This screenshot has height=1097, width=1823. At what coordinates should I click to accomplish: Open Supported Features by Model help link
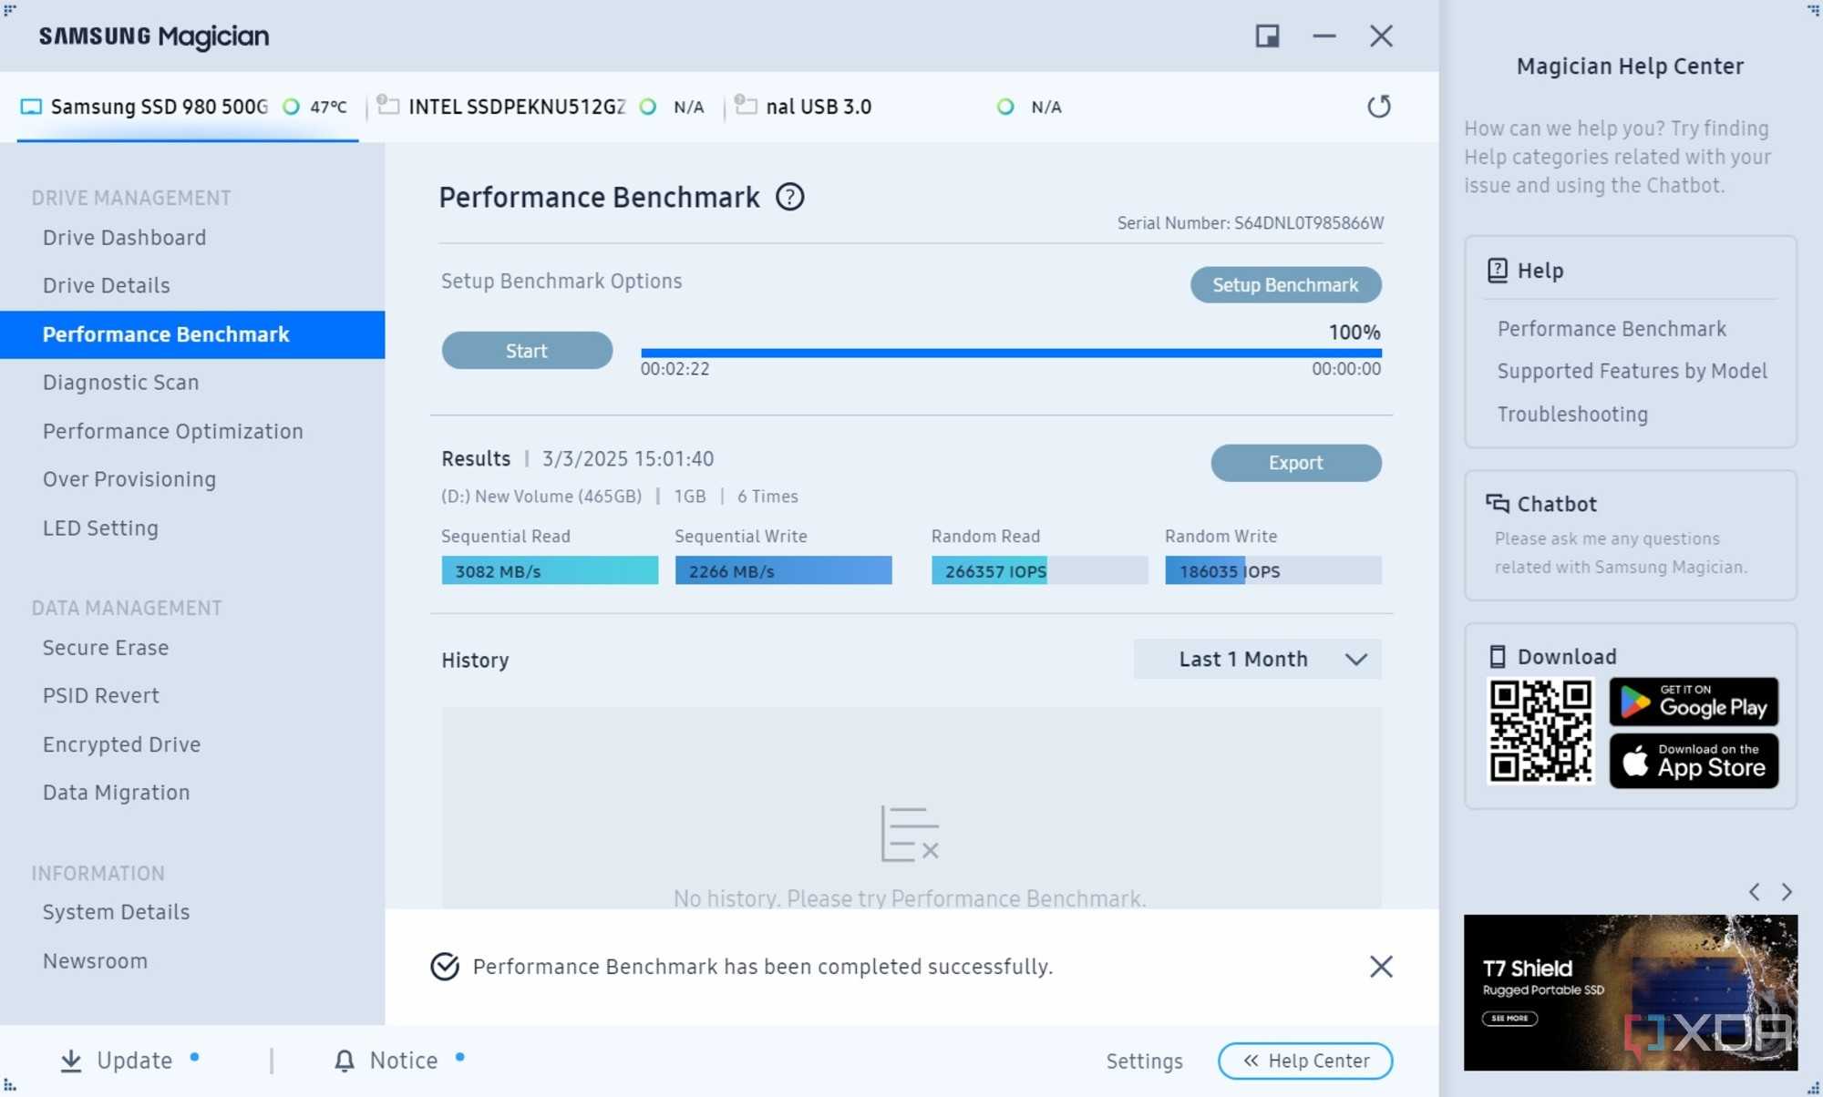coord(1632,371)
